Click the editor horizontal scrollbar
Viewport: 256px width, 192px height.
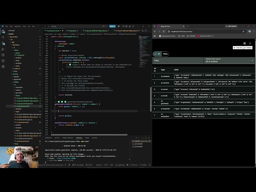point(89,135)
